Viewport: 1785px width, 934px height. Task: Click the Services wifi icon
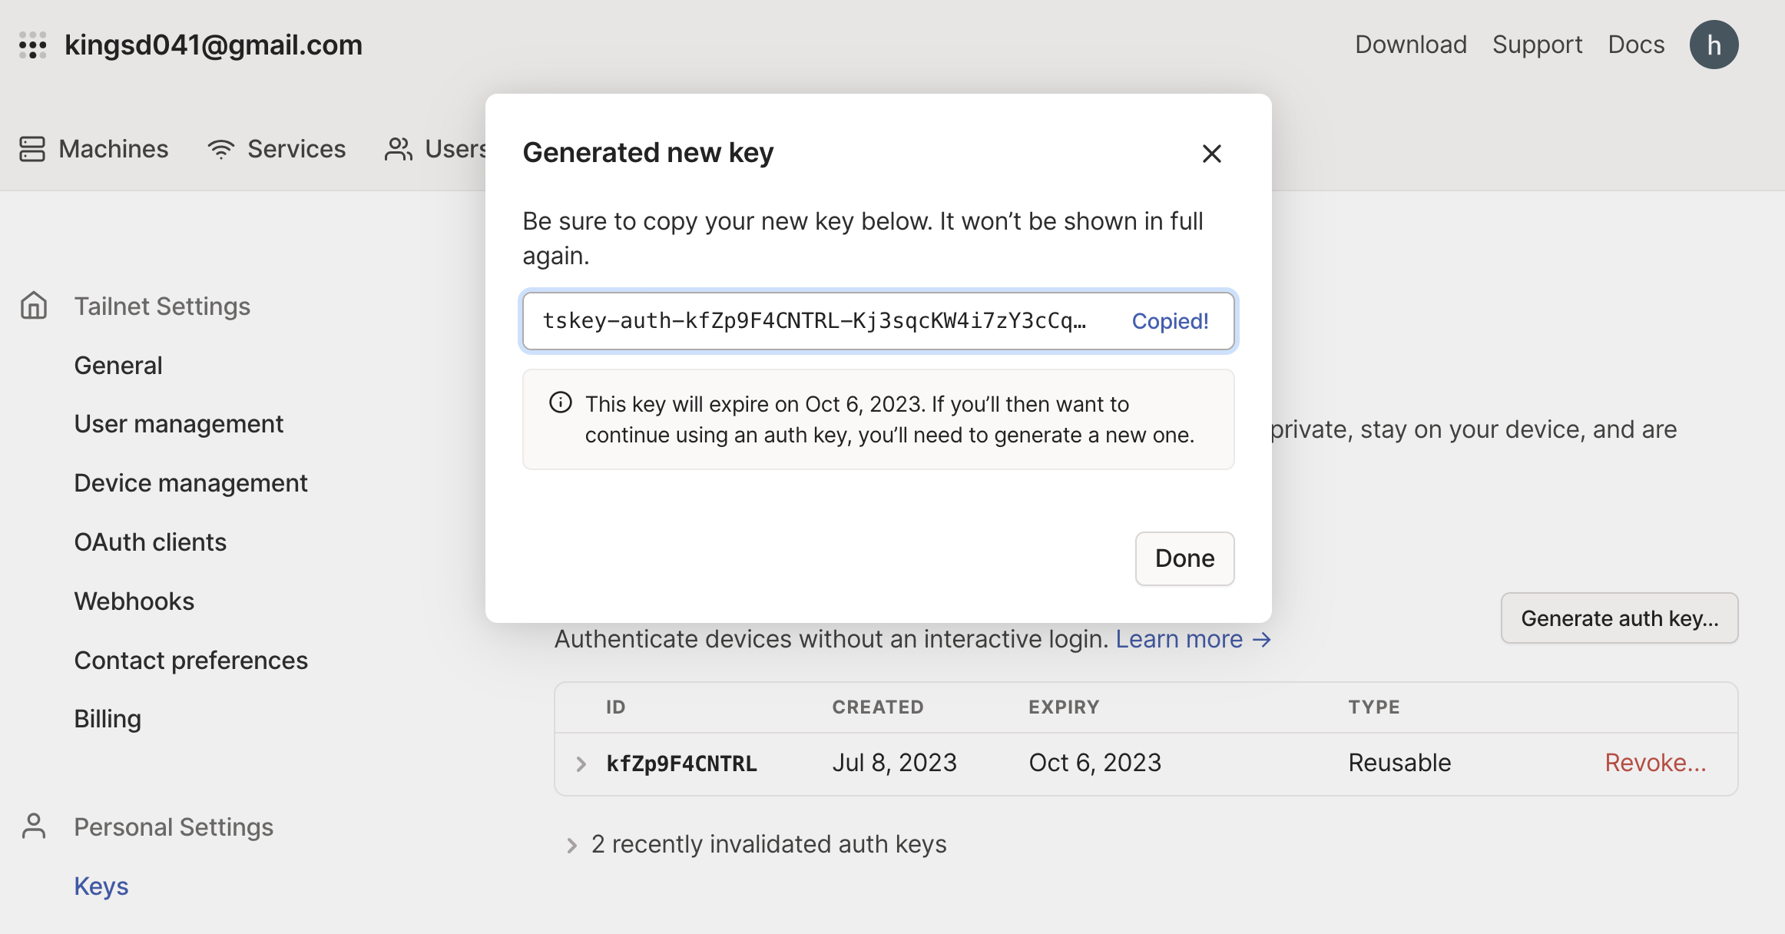220,149
